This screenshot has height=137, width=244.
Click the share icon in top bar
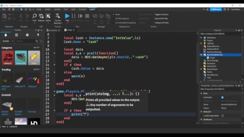(228, 10)
